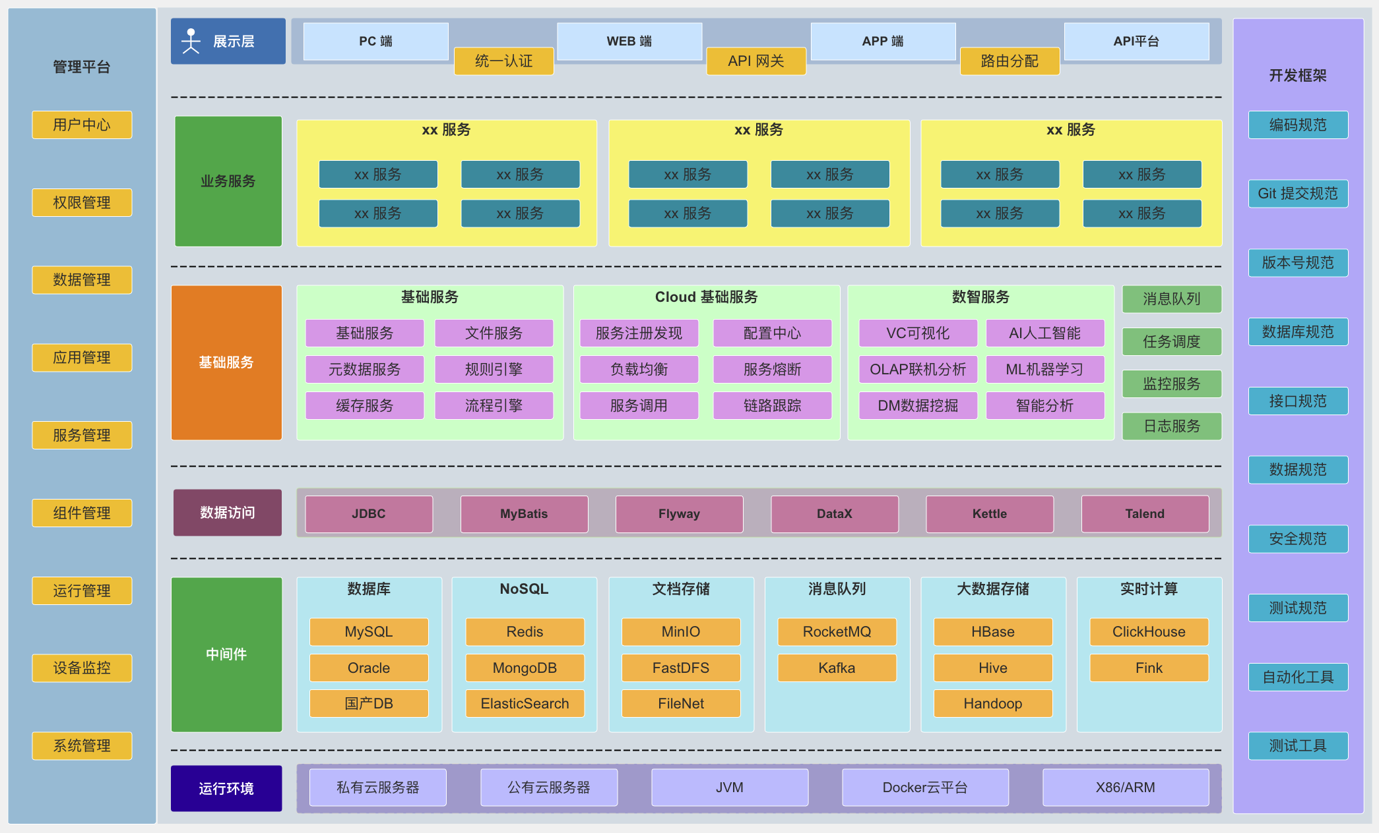Image resolution: width=1379 pixels, height=833 pixels.
Task: Click 数据管理 in the left column
Action: click(82, 280)
